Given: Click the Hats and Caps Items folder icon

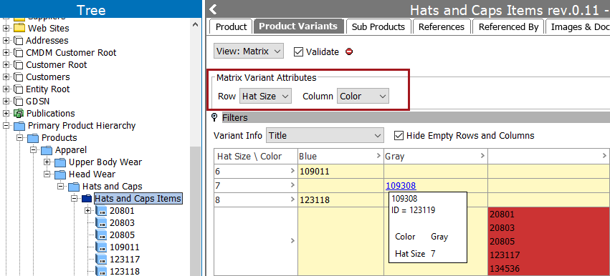Looking at the screenshot, I should tap(87, 199).
